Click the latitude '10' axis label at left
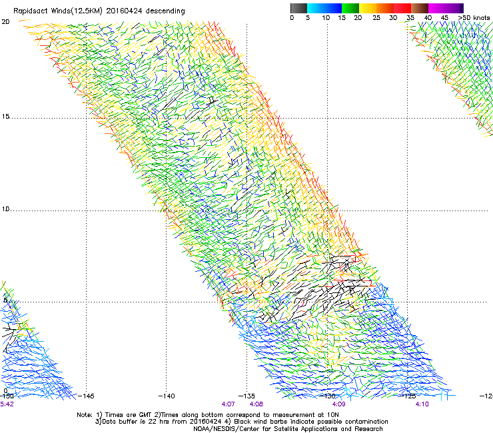The image size is (493, 433). tap(5, 209)
